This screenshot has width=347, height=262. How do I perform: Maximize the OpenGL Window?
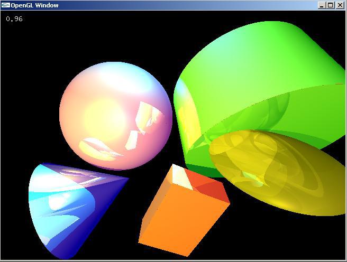(x=330, y=5)
